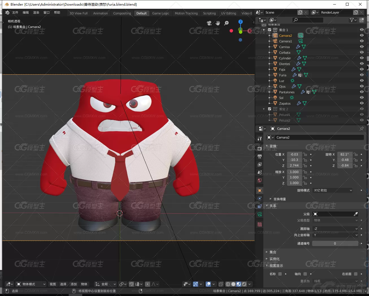This screenshot has height=296, width=369.
Task: Toggle snapping magnet icon in header
Action: 131,284
